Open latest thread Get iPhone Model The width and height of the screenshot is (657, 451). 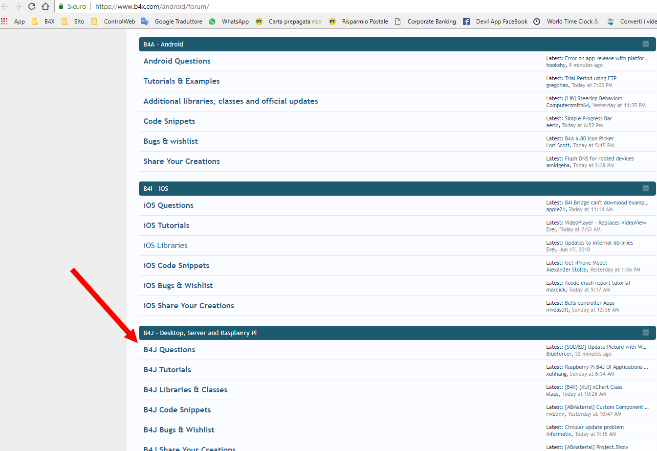point(586,263)
